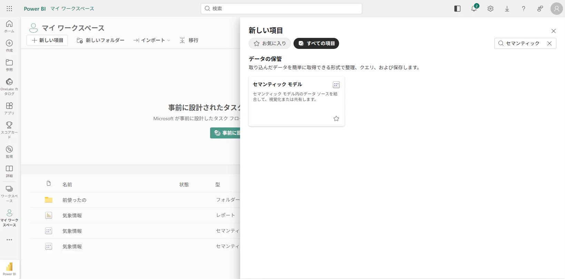Switch to お気に入り filter
The width and height of the screenshot is (565, 279).
click(270, 43)
